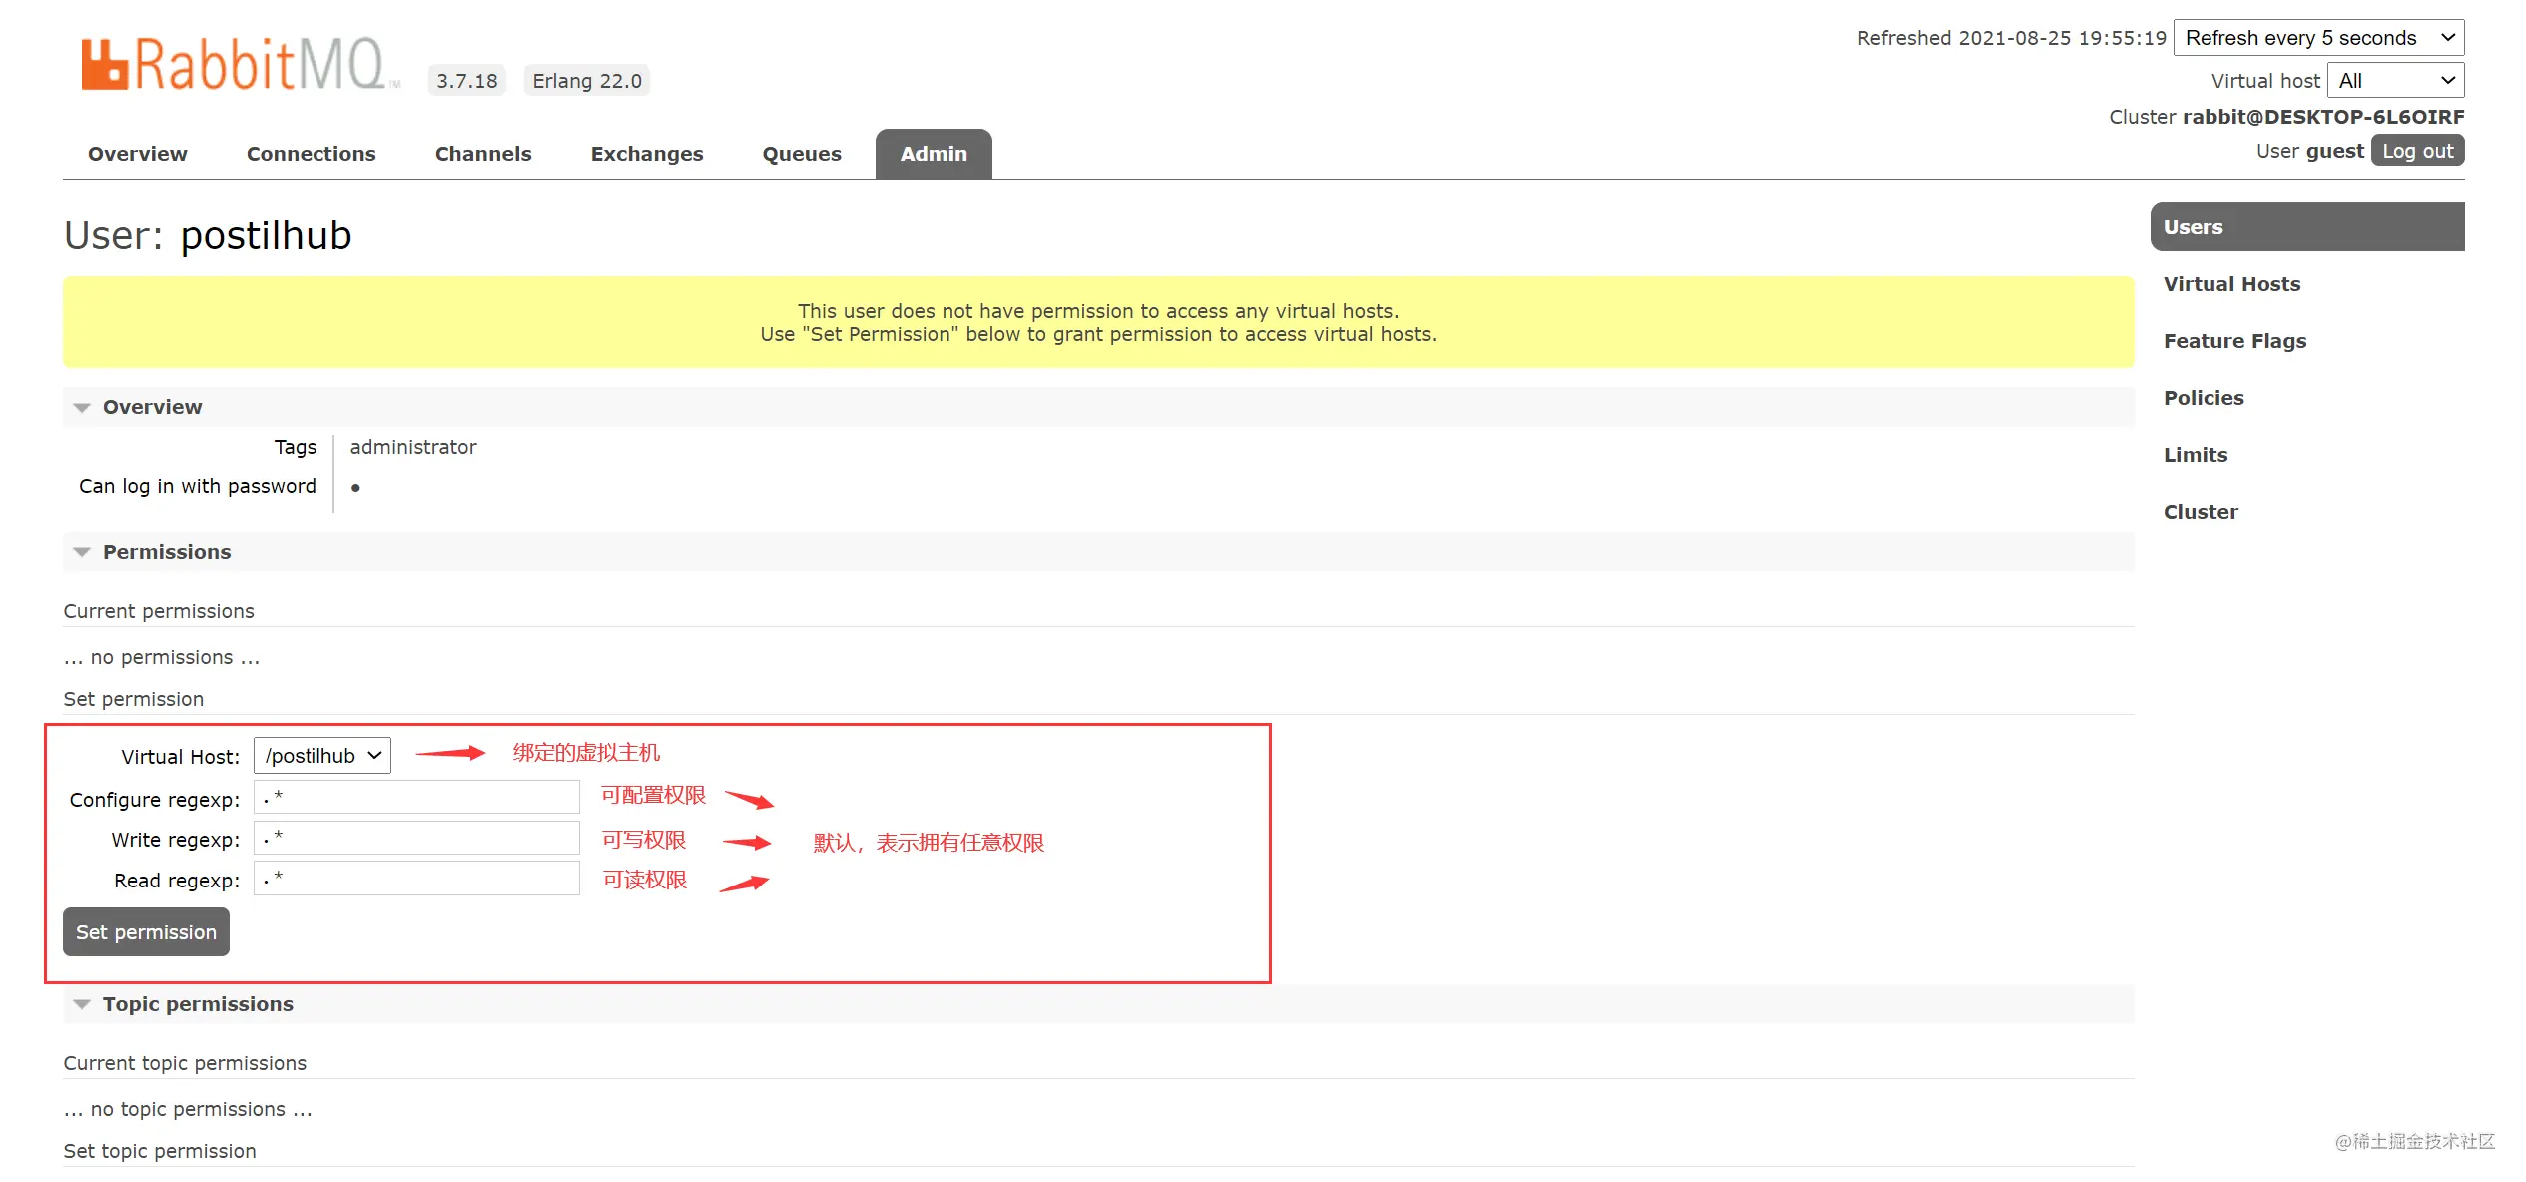The width and height of the screenshot is (2526, 1182).
Task: Open the Limits page
Action: pyautogui.click(x=2196, y=455)
